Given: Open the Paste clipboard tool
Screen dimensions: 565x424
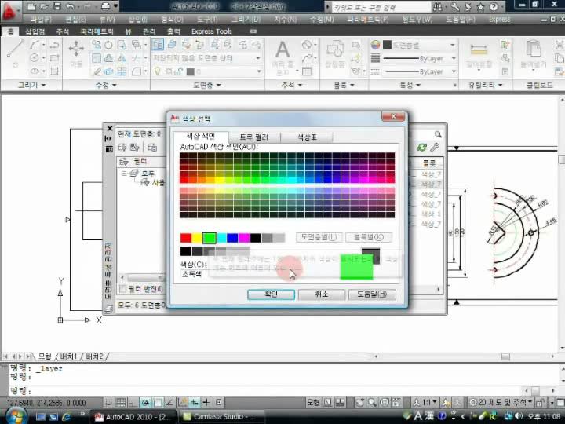Looking at the screenshot, I should click(534, 54).
